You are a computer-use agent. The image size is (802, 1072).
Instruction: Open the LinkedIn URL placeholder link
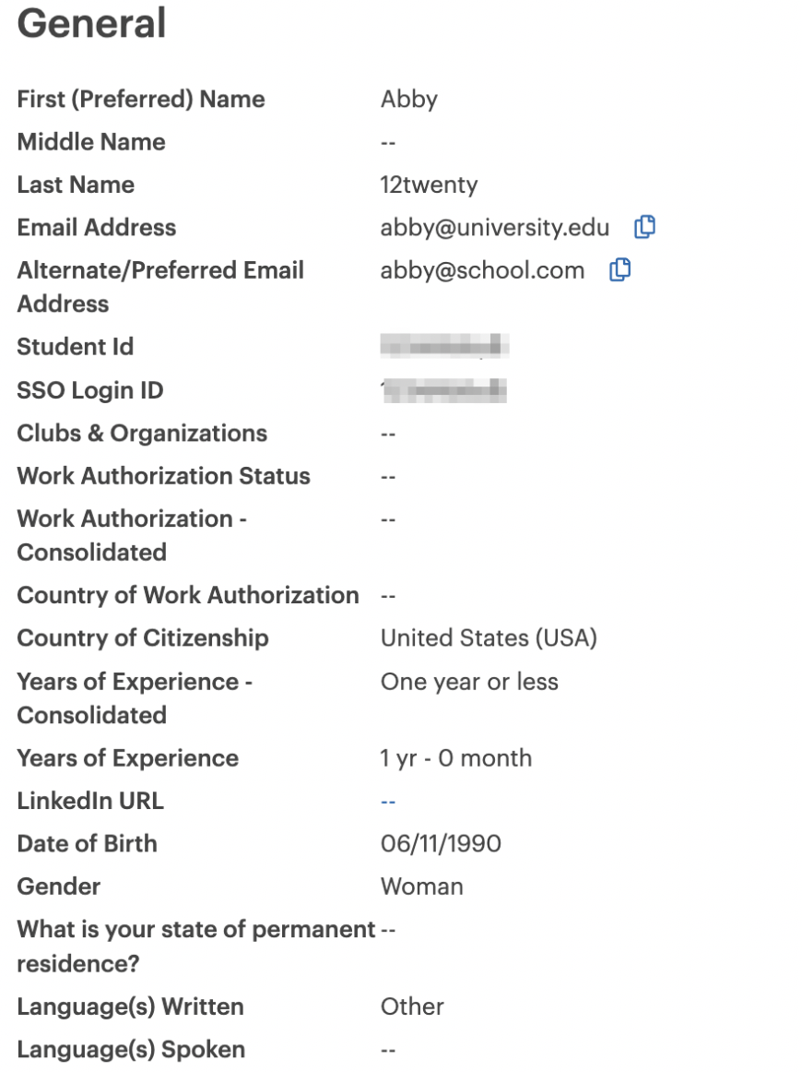coord(388,802)
